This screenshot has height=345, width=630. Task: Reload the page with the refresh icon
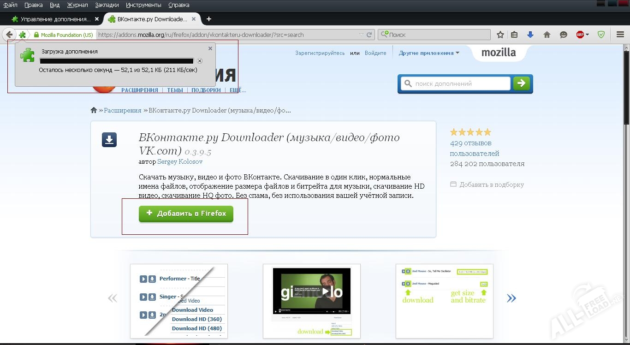pyautogui.click(x=369, y=35)
